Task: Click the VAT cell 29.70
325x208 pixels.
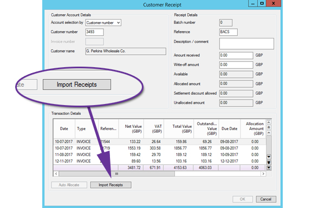Action: point(156,154)
